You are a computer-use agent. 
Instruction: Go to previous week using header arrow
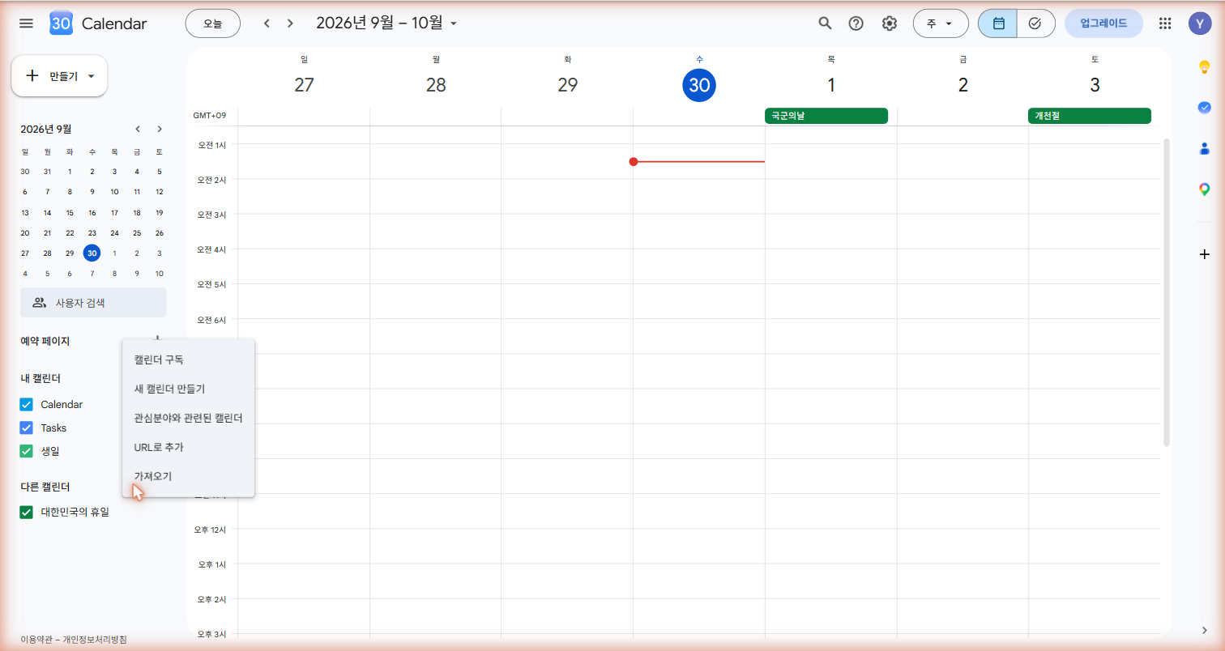click(267, 23)
